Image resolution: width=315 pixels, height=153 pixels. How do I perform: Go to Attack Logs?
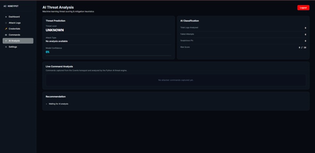[x=18, y=23]
